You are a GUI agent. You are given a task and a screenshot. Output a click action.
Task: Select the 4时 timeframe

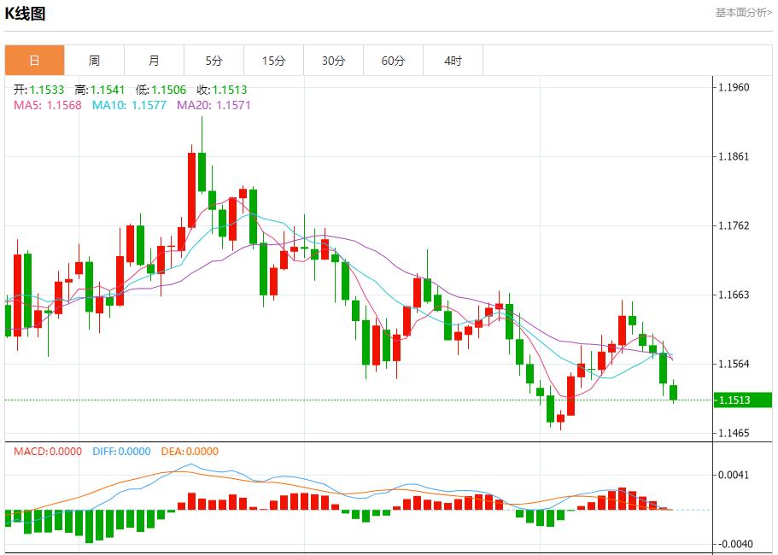click(453, 61)
